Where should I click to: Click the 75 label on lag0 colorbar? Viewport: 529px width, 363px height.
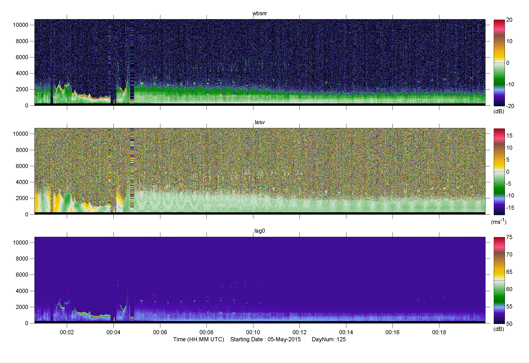tap(509, 237)
